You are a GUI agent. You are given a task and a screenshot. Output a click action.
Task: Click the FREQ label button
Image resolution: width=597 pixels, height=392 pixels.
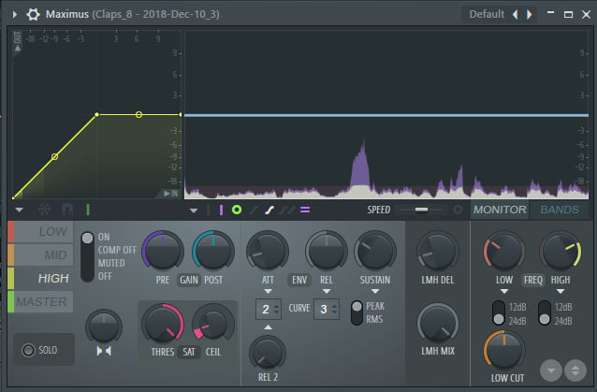(533, 280)
